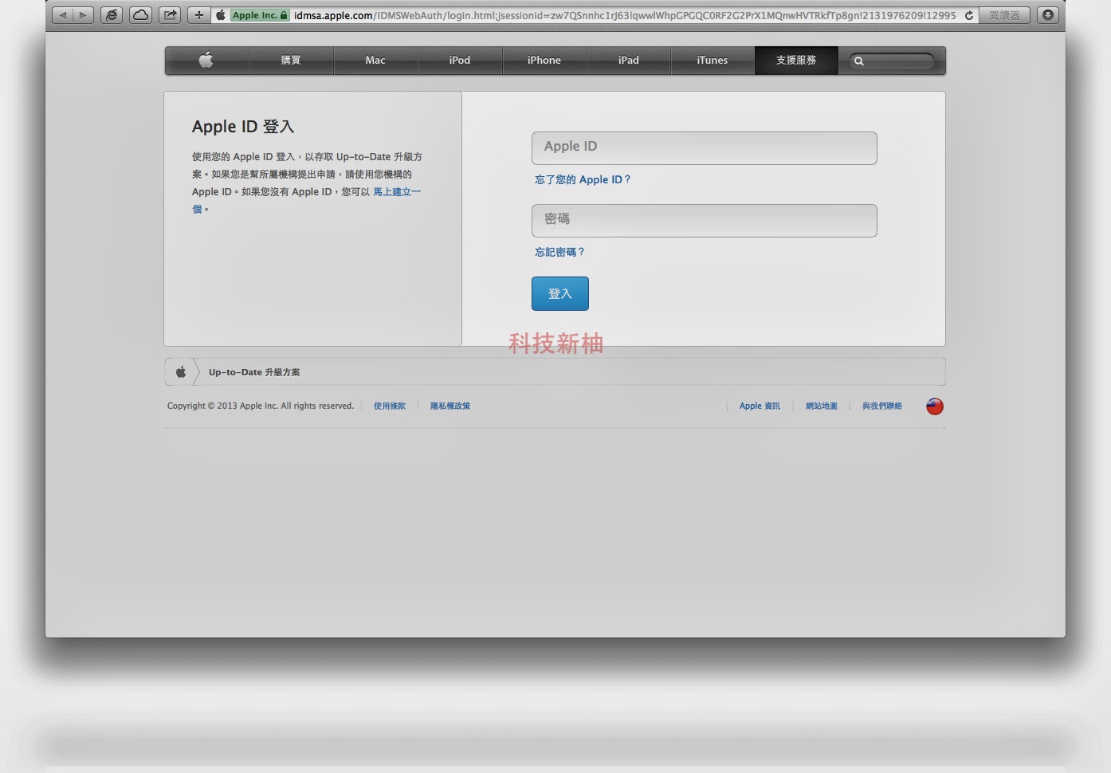1111x773 pixels.
Task: Click the Apple ID 登入 heading
Action: click(243, 127)
